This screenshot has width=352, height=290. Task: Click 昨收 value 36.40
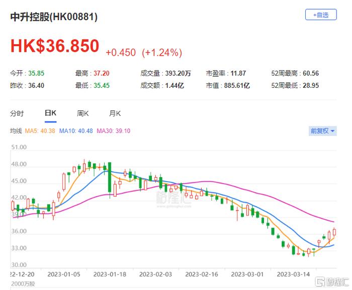click(x=36, y=85)
